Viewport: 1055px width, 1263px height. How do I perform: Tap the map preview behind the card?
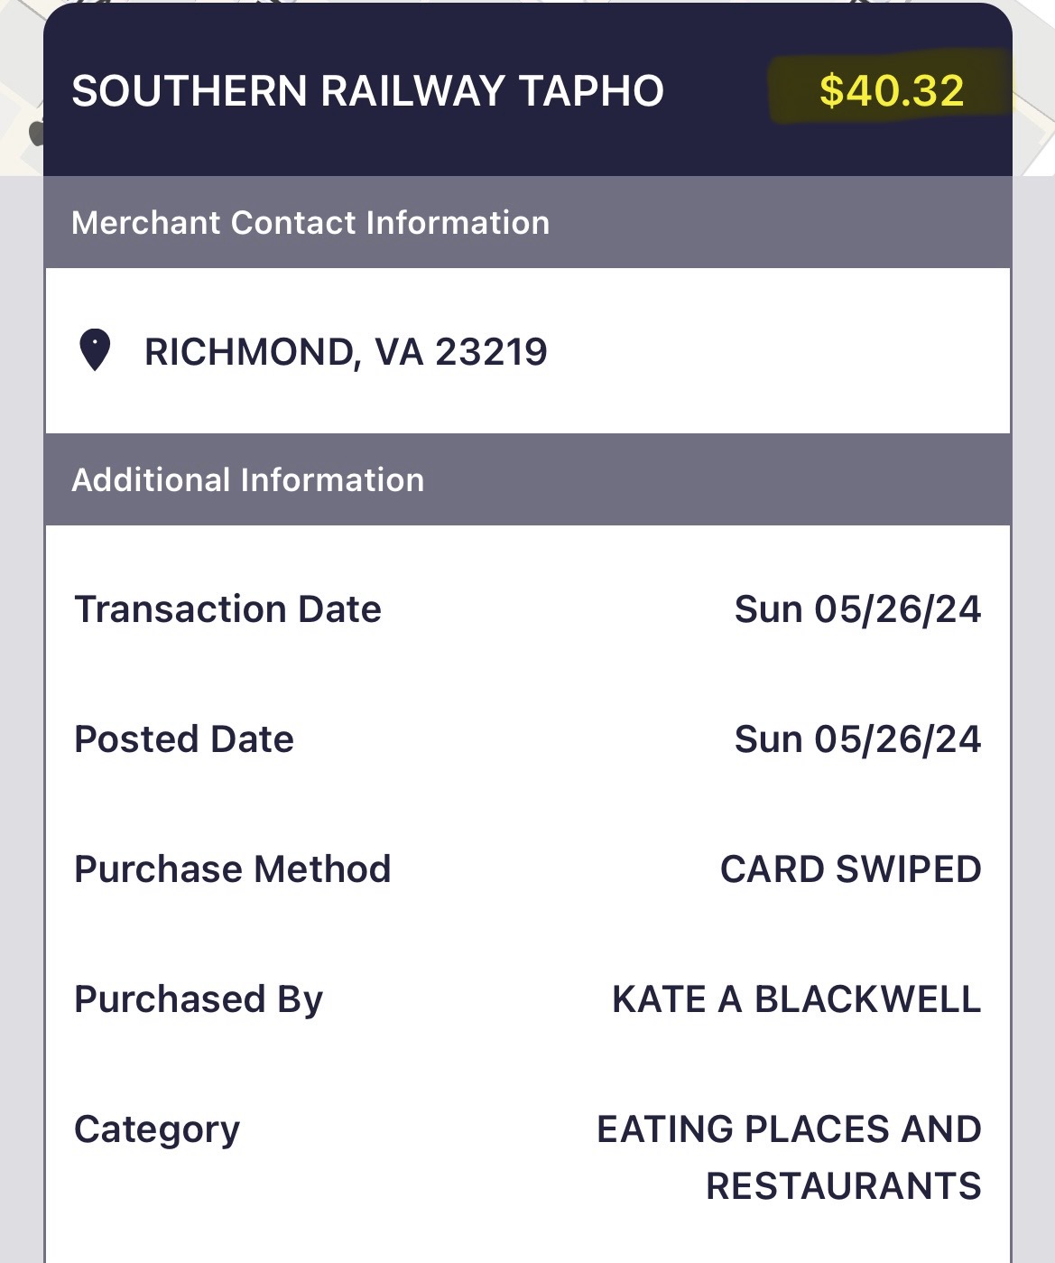pos(20,90)
